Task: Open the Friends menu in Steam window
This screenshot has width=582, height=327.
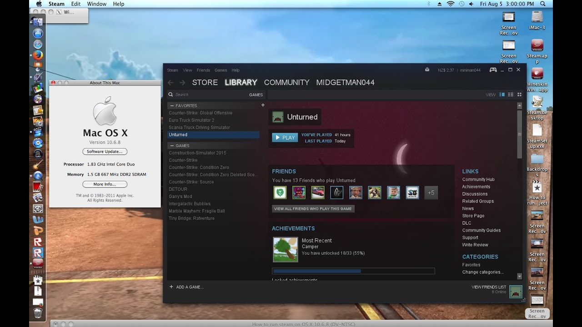Action: (203, 70)
